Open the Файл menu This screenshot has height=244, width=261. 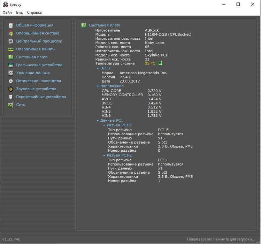(7, 13)
